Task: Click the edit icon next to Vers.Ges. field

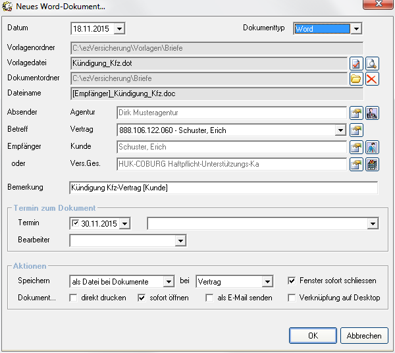Action: point(356,164)
